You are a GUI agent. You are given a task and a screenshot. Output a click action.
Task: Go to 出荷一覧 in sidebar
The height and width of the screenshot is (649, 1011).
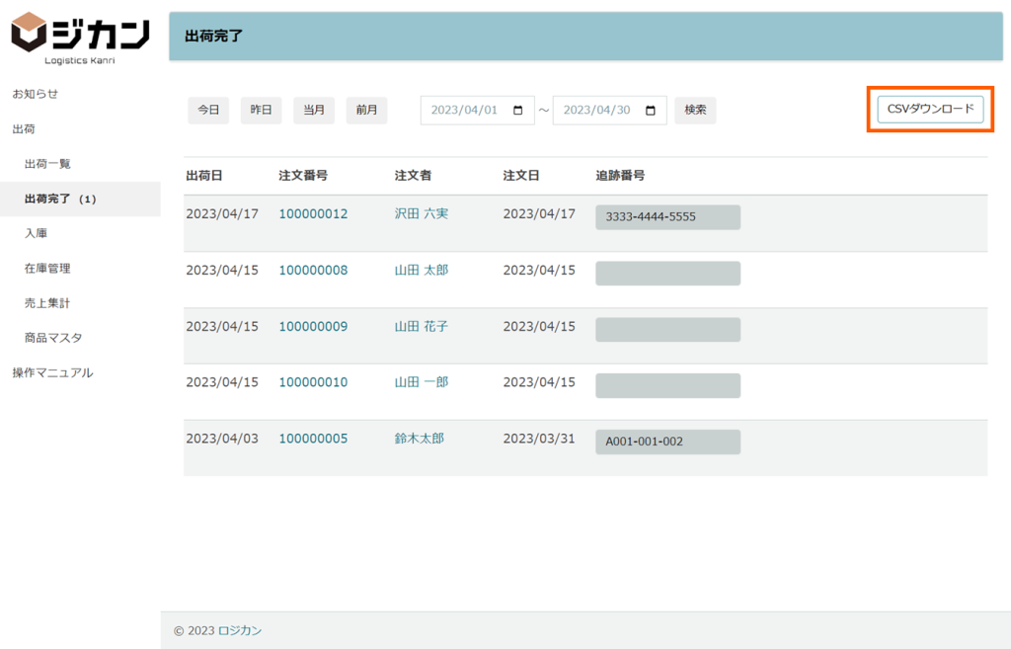coord(47,164)
